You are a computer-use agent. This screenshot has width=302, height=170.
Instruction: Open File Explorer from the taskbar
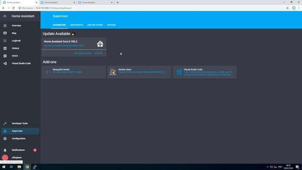[19, 167]
